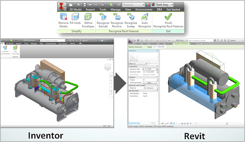Open the 3D Model tab in top ribbon
The image size is (245, 142).
click(75, 9)
